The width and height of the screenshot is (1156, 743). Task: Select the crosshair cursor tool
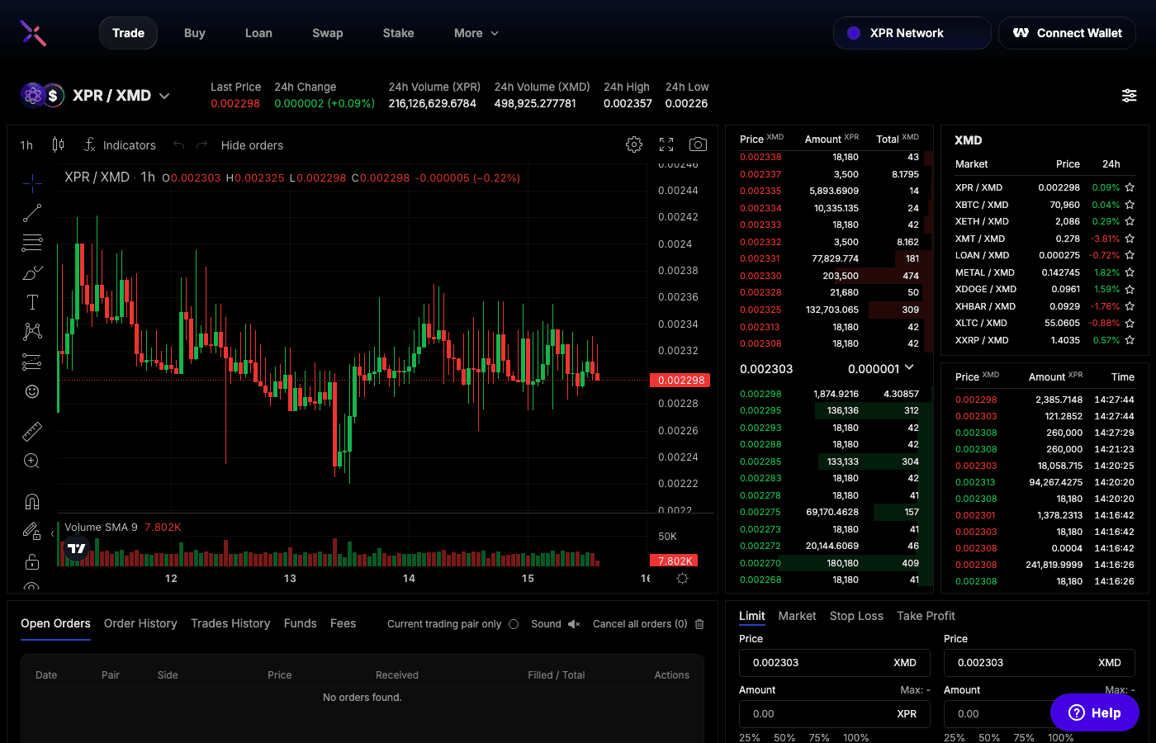[x=31, y=183]
